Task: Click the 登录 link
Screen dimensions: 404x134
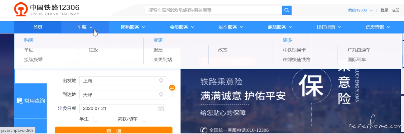Action: tap(384, 10)
